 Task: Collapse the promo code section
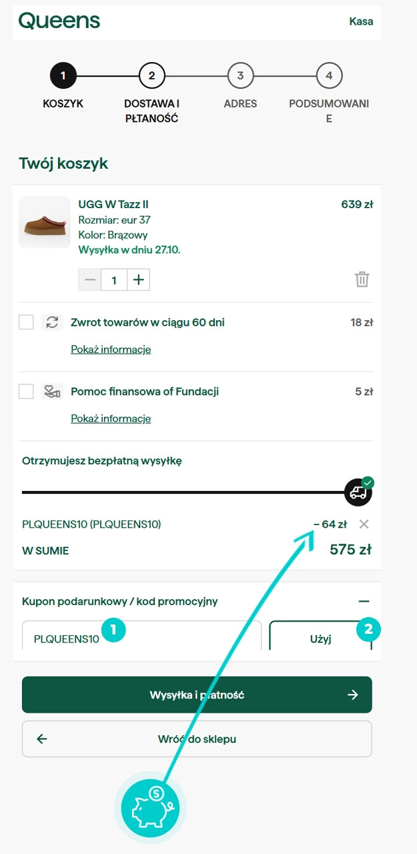point(364,601)
